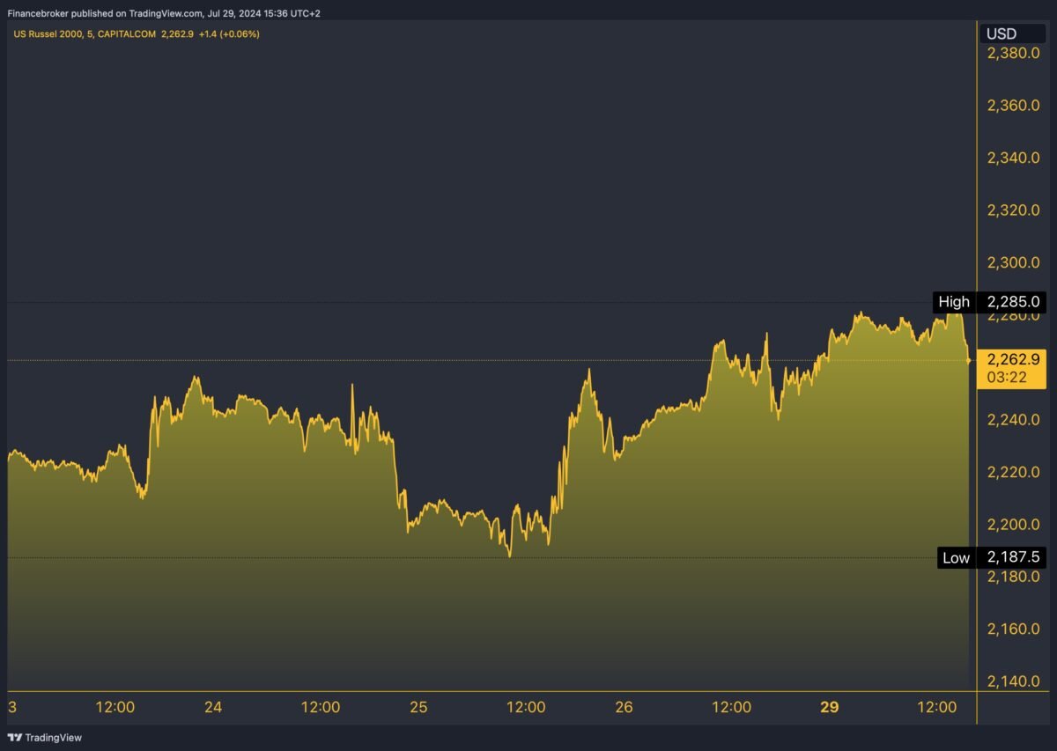The image size is (1057, 751).
Task: Click the CAPITALCOM source label
Action: pyautogui.click(x=128, y=34)
